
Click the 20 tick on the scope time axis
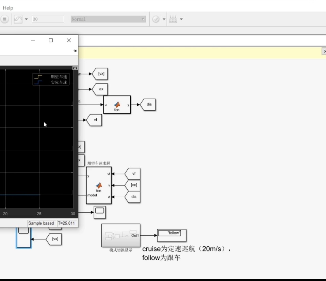click(x=5, y=214)
